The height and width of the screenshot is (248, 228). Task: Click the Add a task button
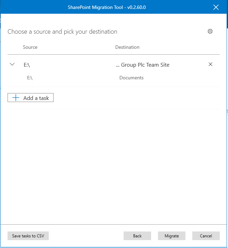(x=31, y=98)
